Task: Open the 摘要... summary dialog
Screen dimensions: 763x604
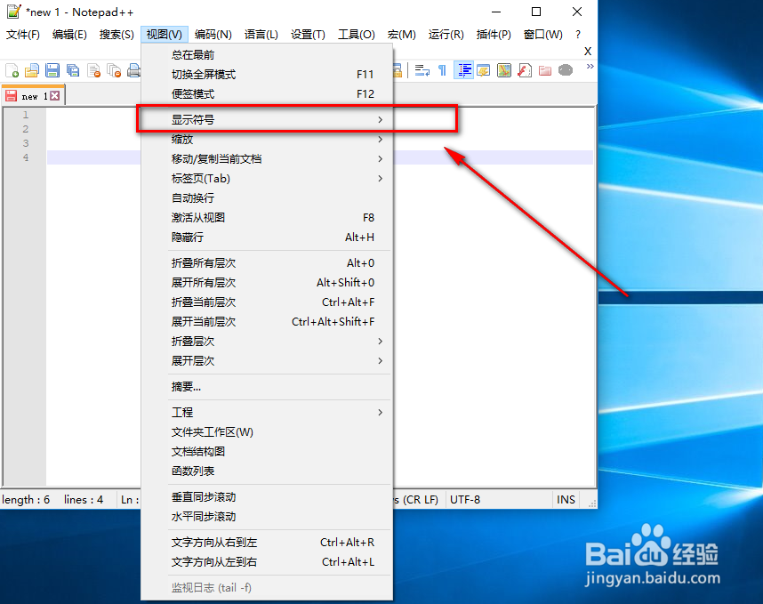Action: tap(267, 386)
